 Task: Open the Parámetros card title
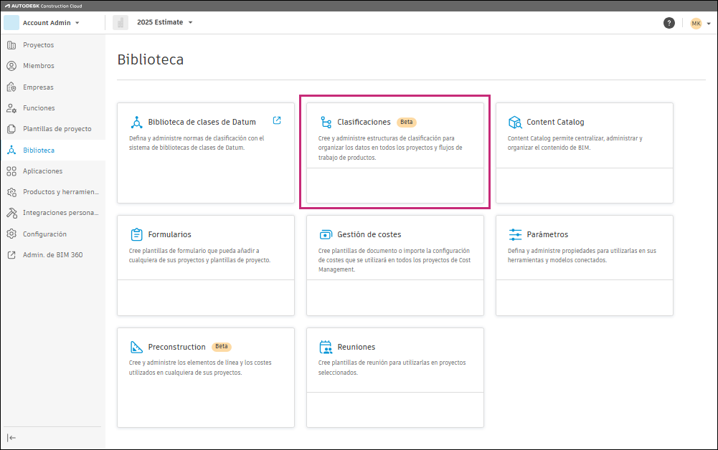547,234
